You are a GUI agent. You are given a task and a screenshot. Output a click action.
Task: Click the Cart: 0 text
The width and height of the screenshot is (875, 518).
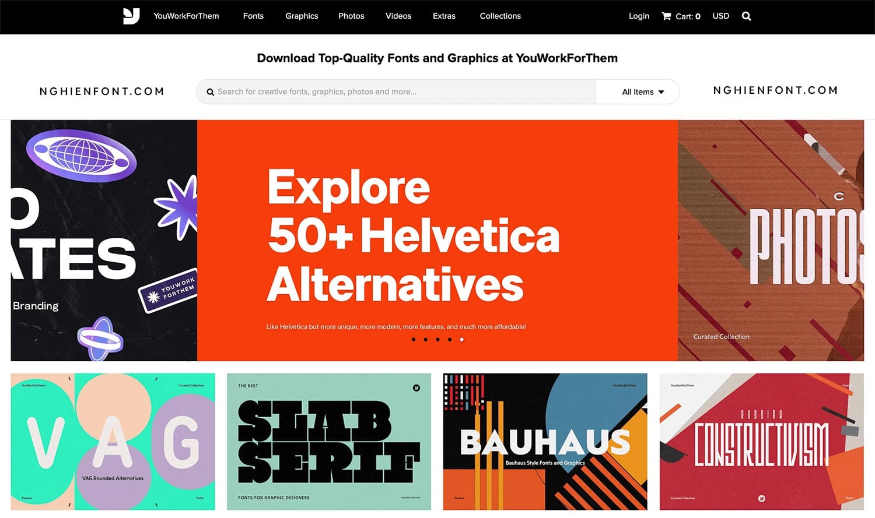pos(688,16)
